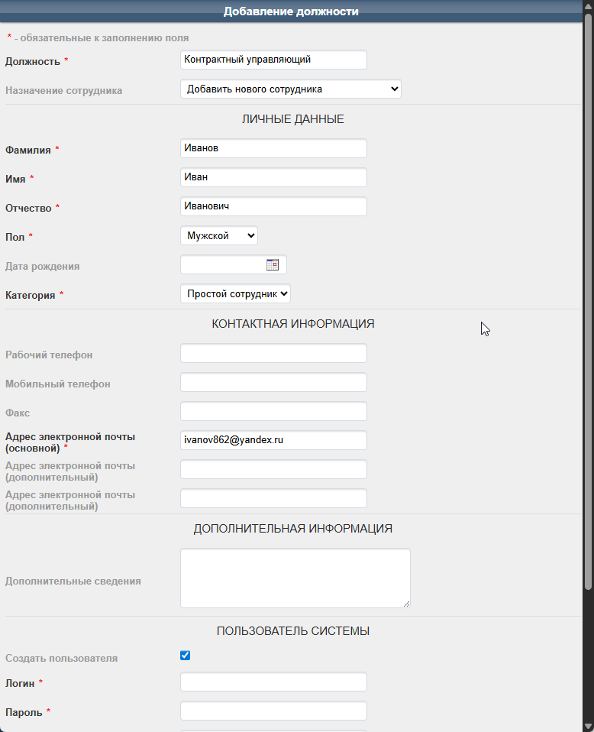
Task: Click the Дата рождения date field
Action: 223,265
